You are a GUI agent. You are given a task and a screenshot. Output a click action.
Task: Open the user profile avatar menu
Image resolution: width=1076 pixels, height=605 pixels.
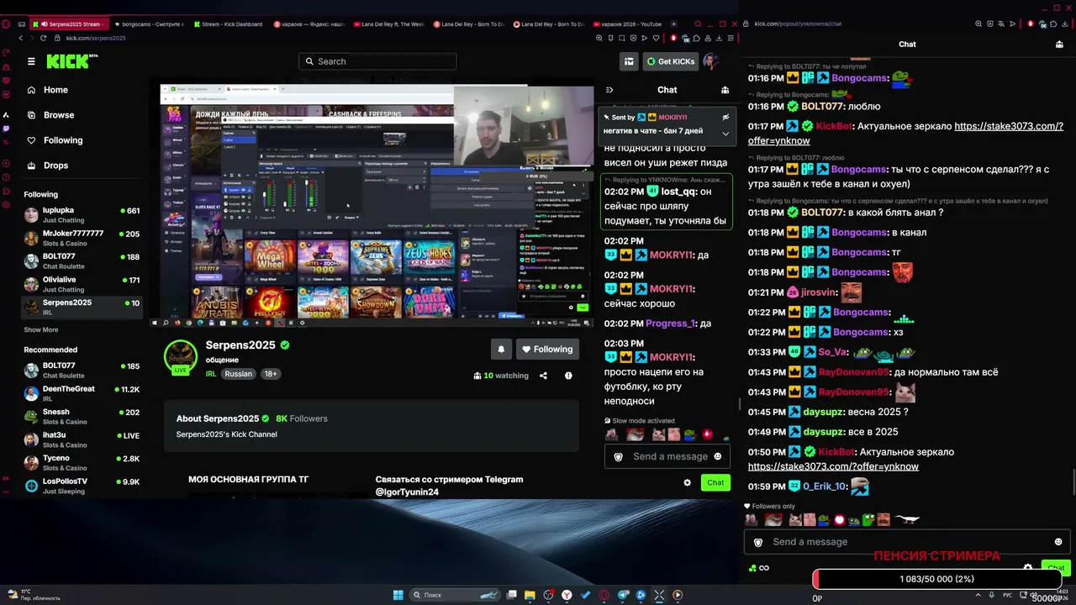[711, 61]
